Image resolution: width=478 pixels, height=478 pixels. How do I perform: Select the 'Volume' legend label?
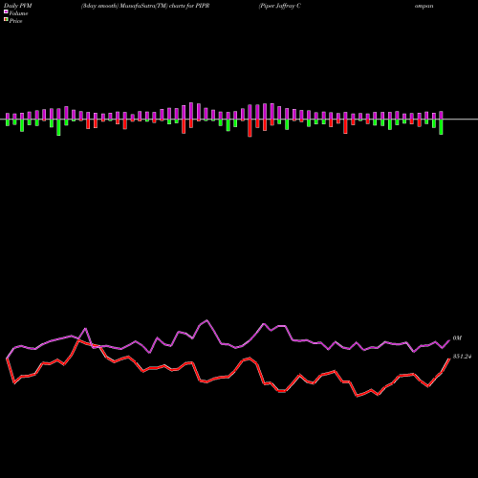[x=18, y=13]
